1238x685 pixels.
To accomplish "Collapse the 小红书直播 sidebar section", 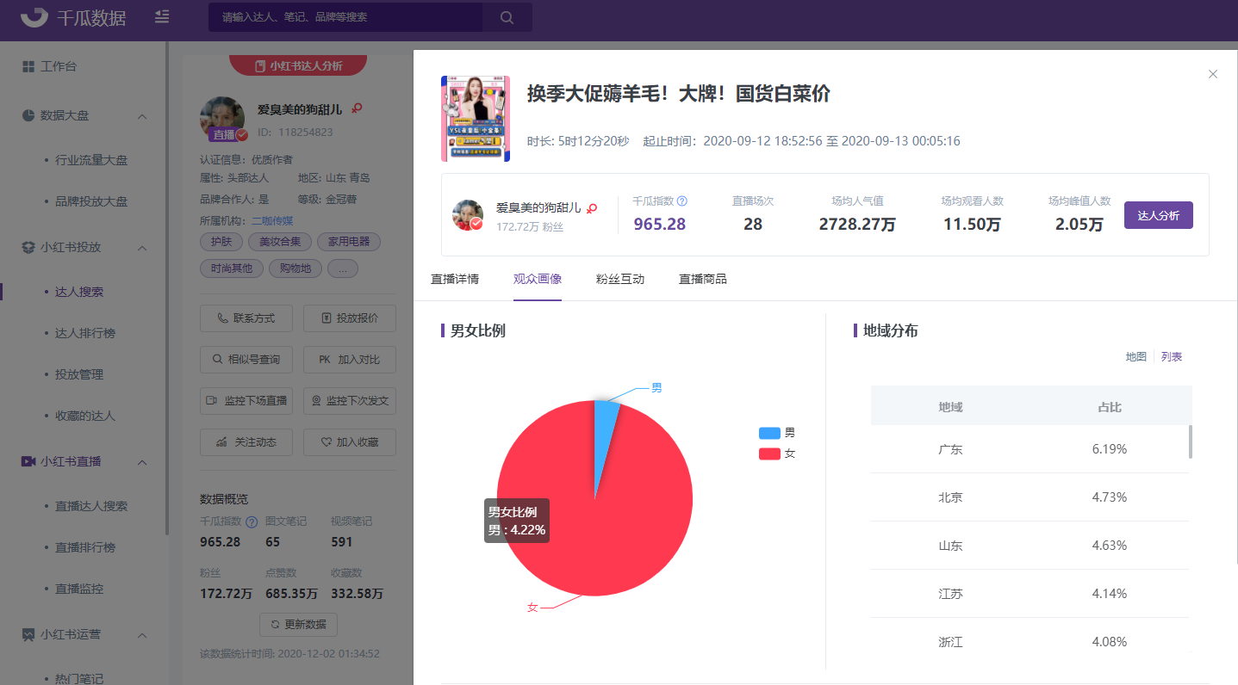I will [143, 462].
